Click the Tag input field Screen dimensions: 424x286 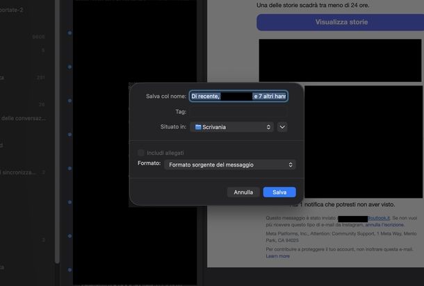click(238, 112)
